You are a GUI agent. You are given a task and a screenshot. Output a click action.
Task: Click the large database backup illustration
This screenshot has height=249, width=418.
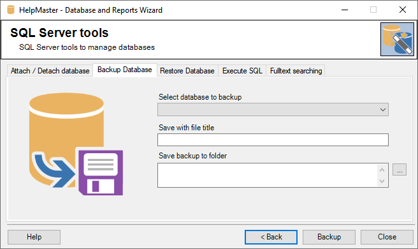coord(76,144)
